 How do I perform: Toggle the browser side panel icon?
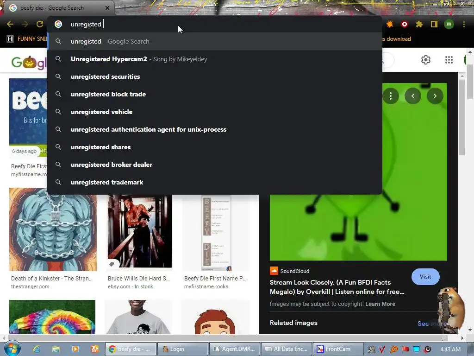[x=434, y=24]
